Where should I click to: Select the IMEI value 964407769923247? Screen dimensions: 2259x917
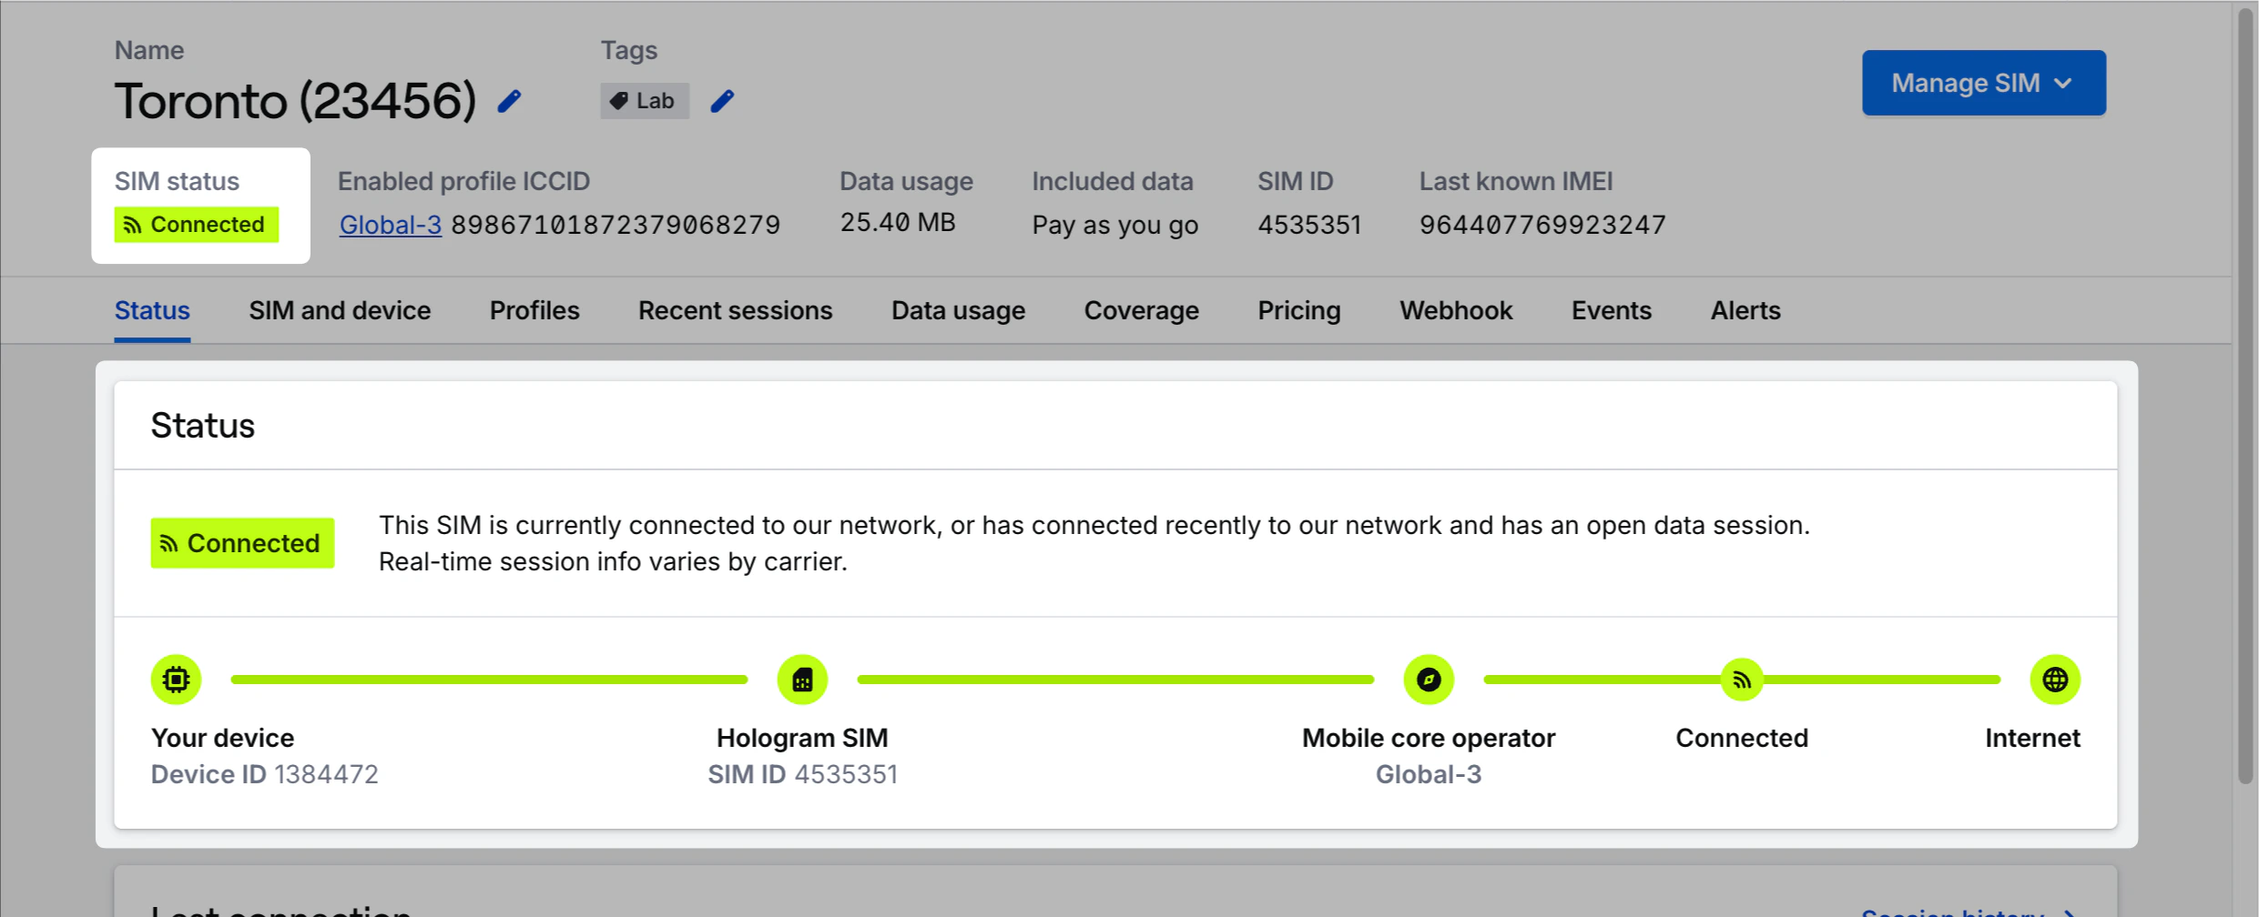(x=1542, y=225)
